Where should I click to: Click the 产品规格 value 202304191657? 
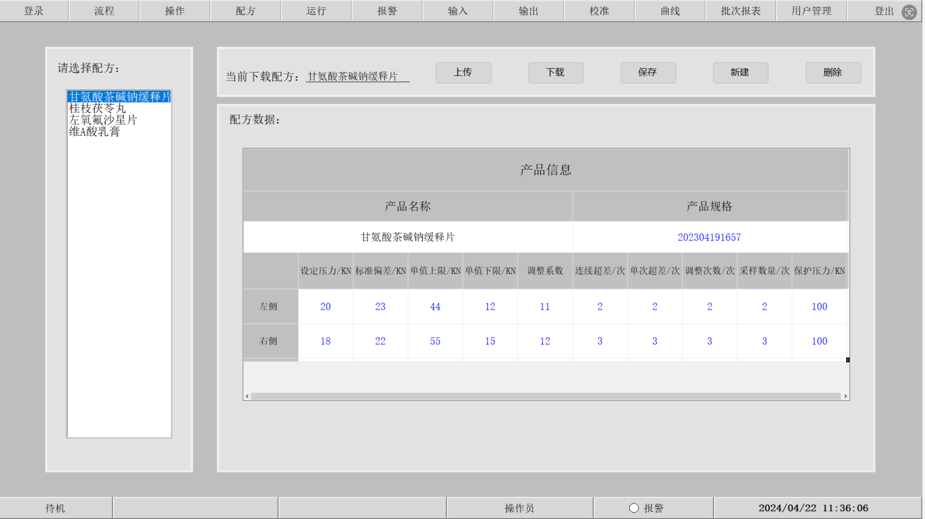[x=709, y=237]
